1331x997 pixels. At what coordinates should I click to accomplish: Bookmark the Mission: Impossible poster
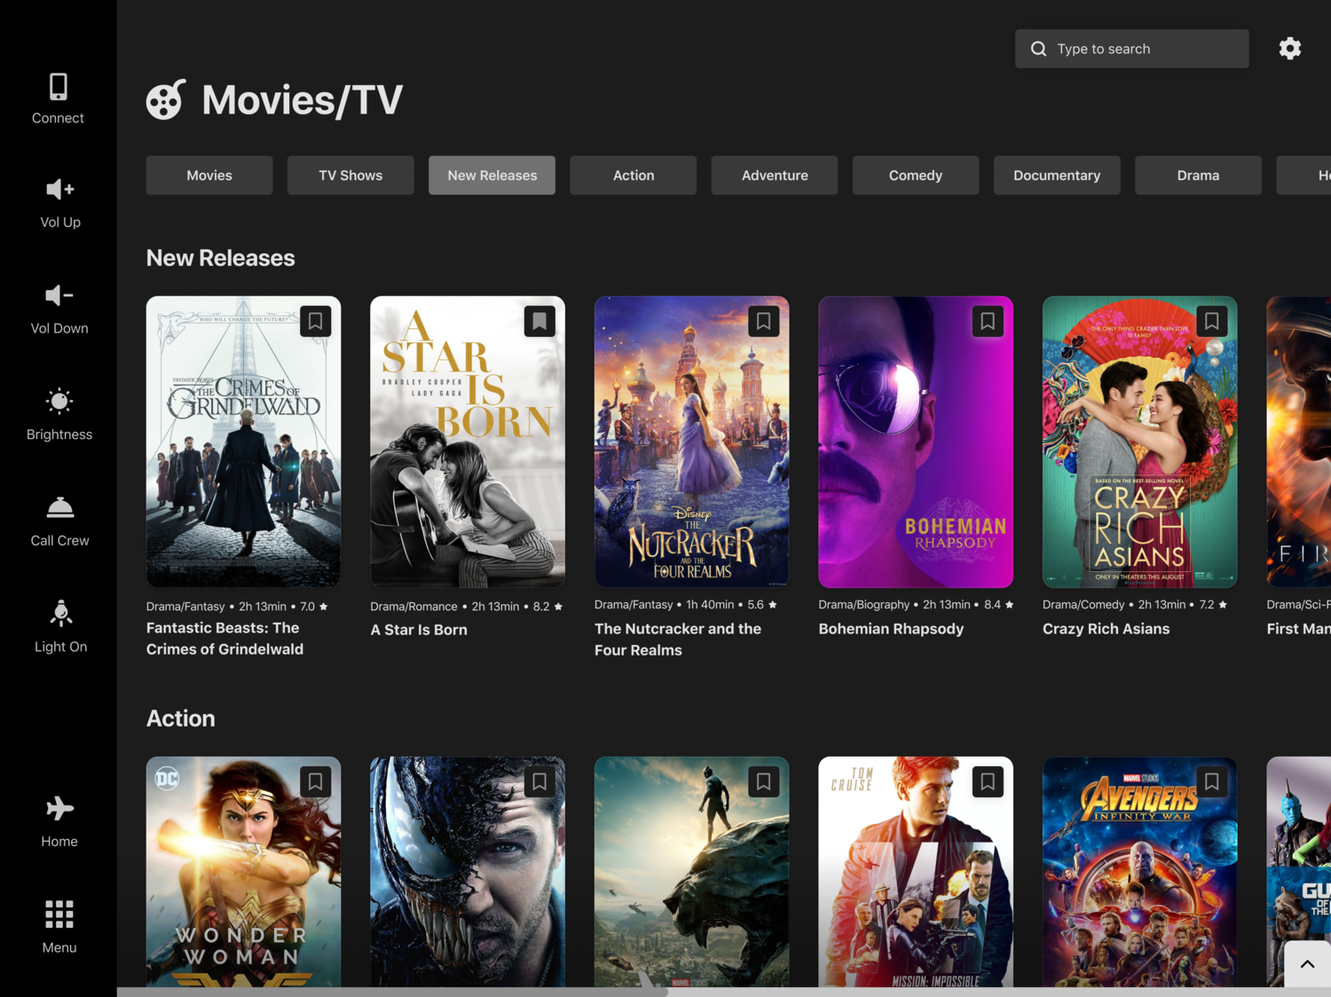pyautogui.click(x=988, y=781)
